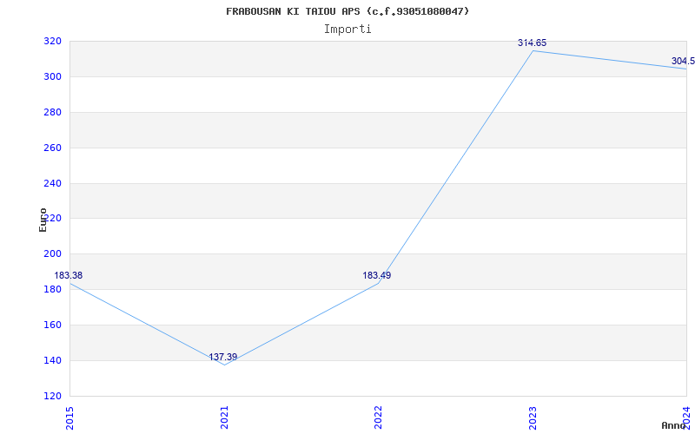This screenshot has height=434, width=695.
Task: Click the Anno x-axis title
Action: pyautogui.click(x=674, y=425)
